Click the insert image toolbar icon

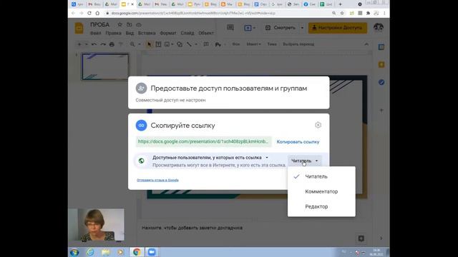(x=167, y=44)
